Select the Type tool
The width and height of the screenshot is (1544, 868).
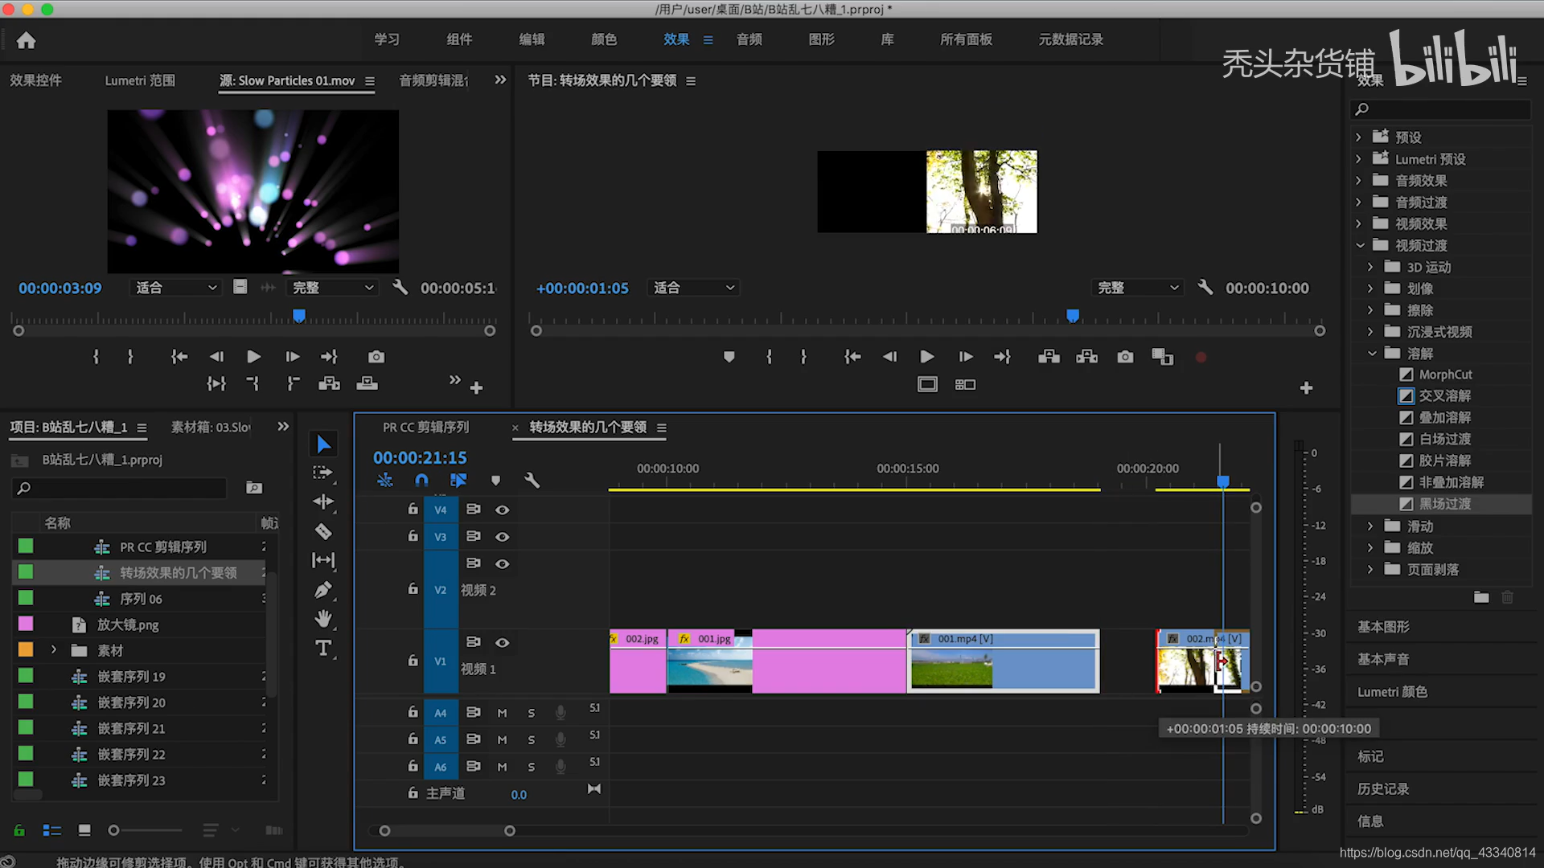pos(323,648)
